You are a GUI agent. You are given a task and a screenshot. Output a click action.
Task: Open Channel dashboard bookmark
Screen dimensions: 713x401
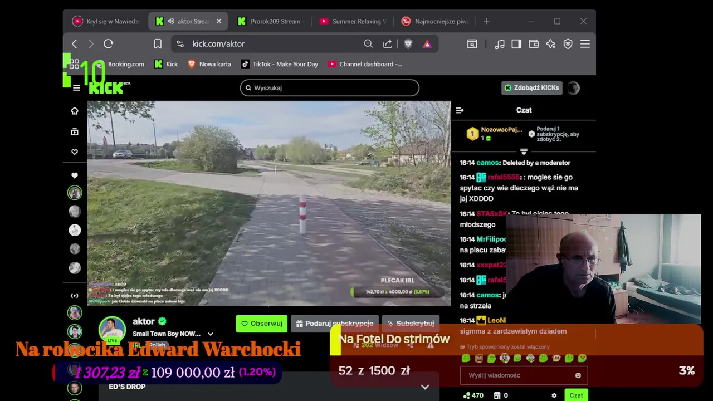pos(365,64)
